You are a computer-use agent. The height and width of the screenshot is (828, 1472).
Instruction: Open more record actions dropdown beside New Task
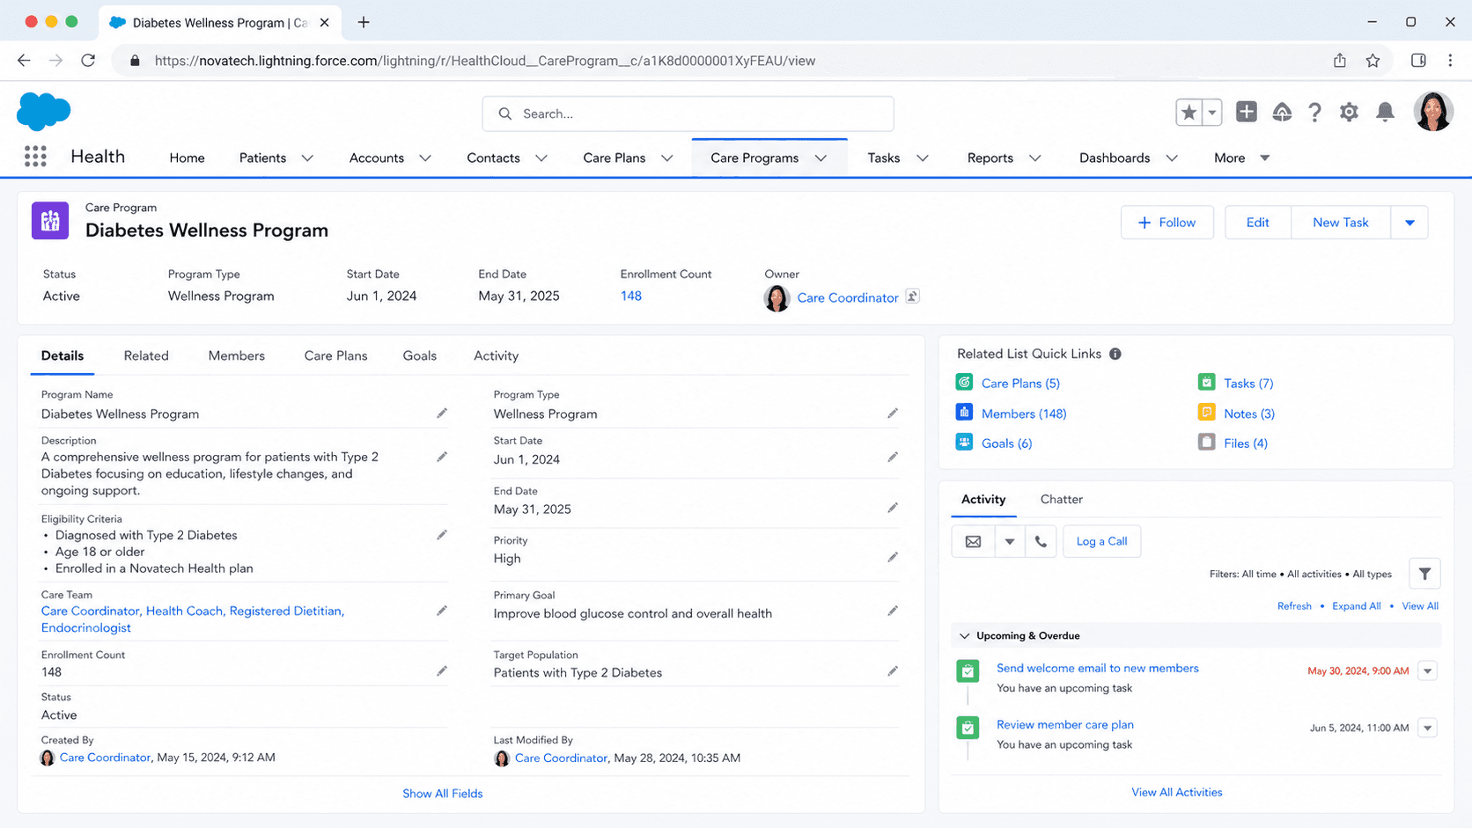(x=1409, y=223)
